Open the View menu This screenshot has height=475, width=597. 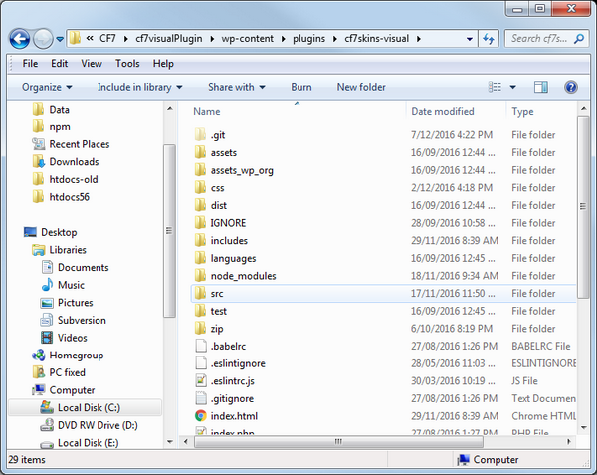[x=92, y=64]
